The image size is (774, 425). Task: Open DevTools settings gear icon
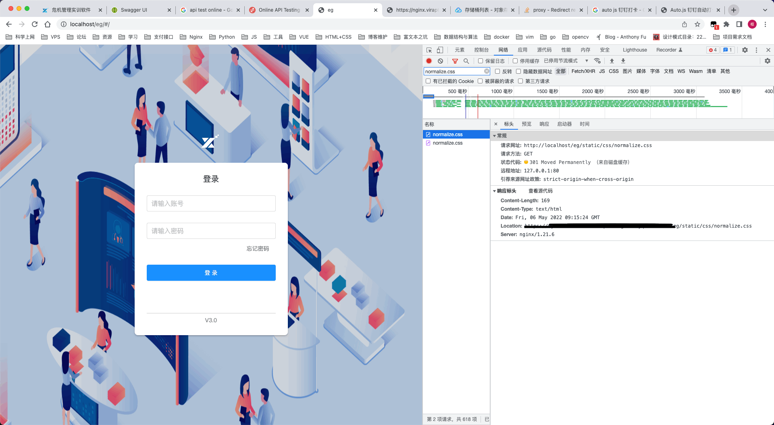point(745,50)
